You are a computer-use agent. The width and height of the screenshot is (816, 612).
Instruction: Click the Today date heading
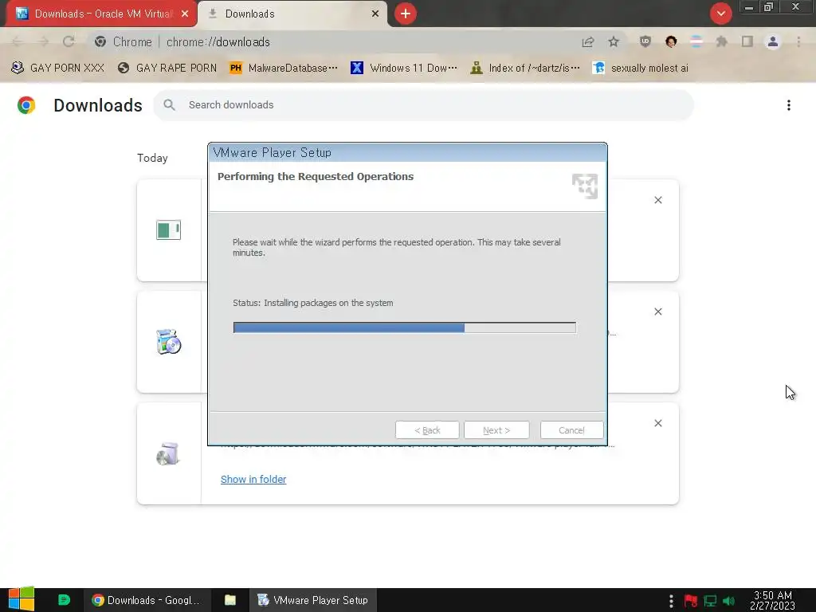pyautogui.click(x=152, y=159)
